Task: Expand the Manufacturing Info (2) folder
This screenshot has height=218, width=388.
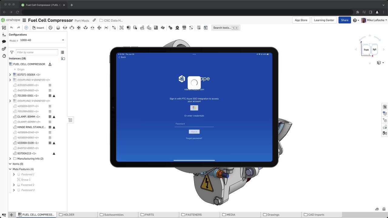Action: click(10, 159)
